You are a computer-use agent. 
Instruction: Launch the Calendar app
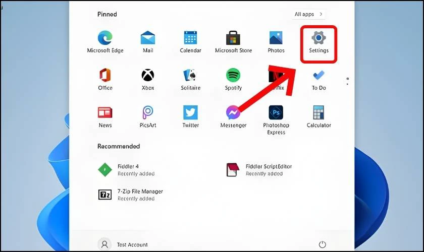(x=190, y=42)
